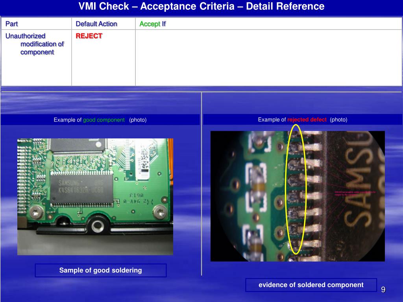Screen dimensions: 403x302
Task: Click the 'Example of good component (photo)' caption
Action: [100, 120]
